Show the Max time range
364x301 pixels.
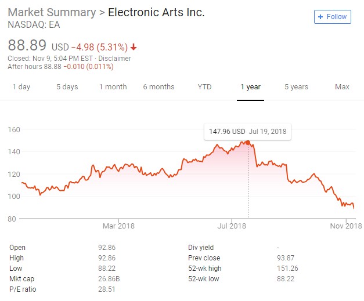coord(342,87)
